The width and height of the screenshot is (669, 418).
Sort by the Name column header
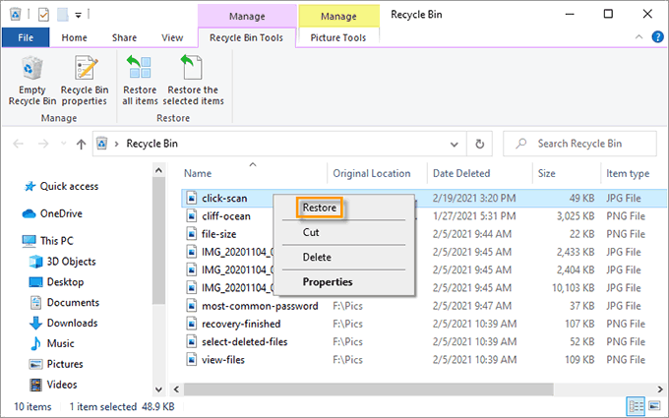point(198,173)
